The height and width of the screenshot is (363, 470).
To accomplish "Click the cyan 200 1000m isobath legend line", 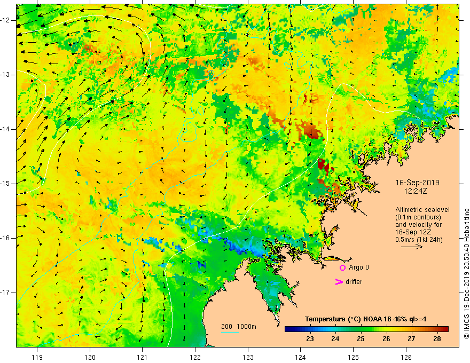I will click(230, 332).
